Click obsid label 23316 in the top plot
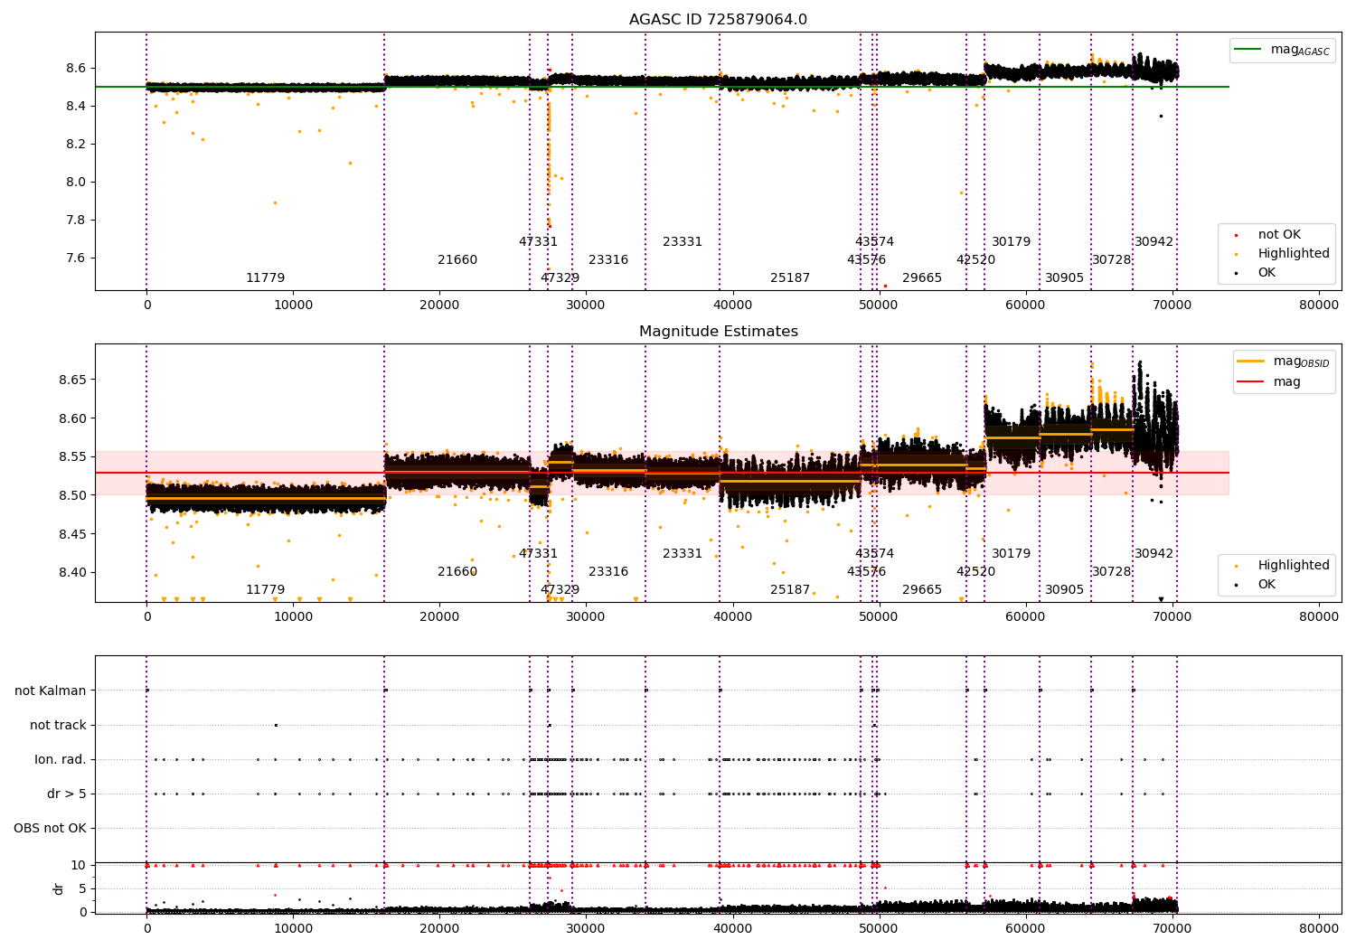Viewport: 1356px width, 949px height. 608,260
